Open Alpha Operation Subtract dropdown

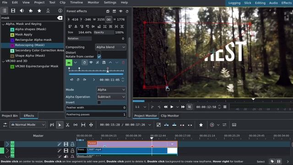coord(111,97)
